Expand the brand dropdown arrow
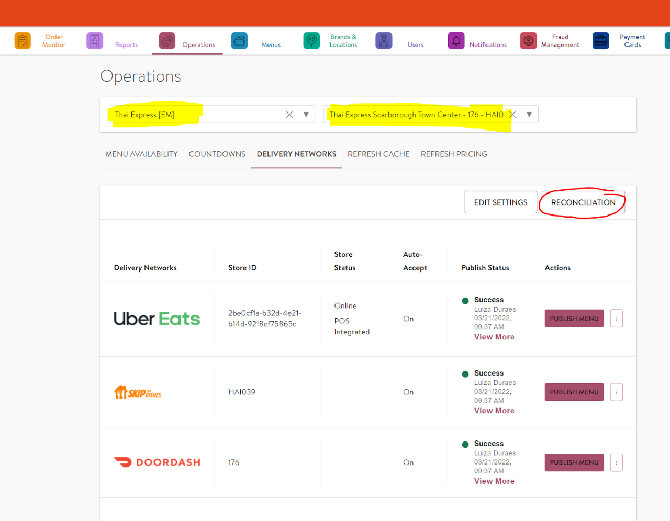 [x=306, y=115]
